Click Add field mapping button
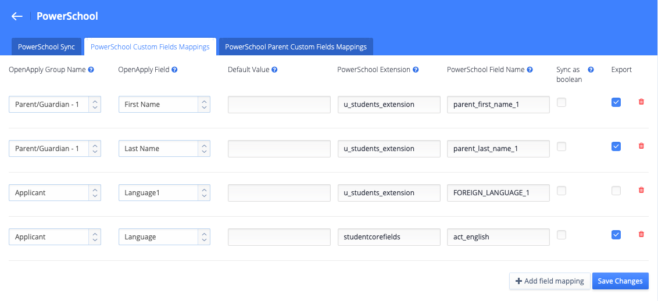The image size is (658, 301). click(x=550, y=281)
